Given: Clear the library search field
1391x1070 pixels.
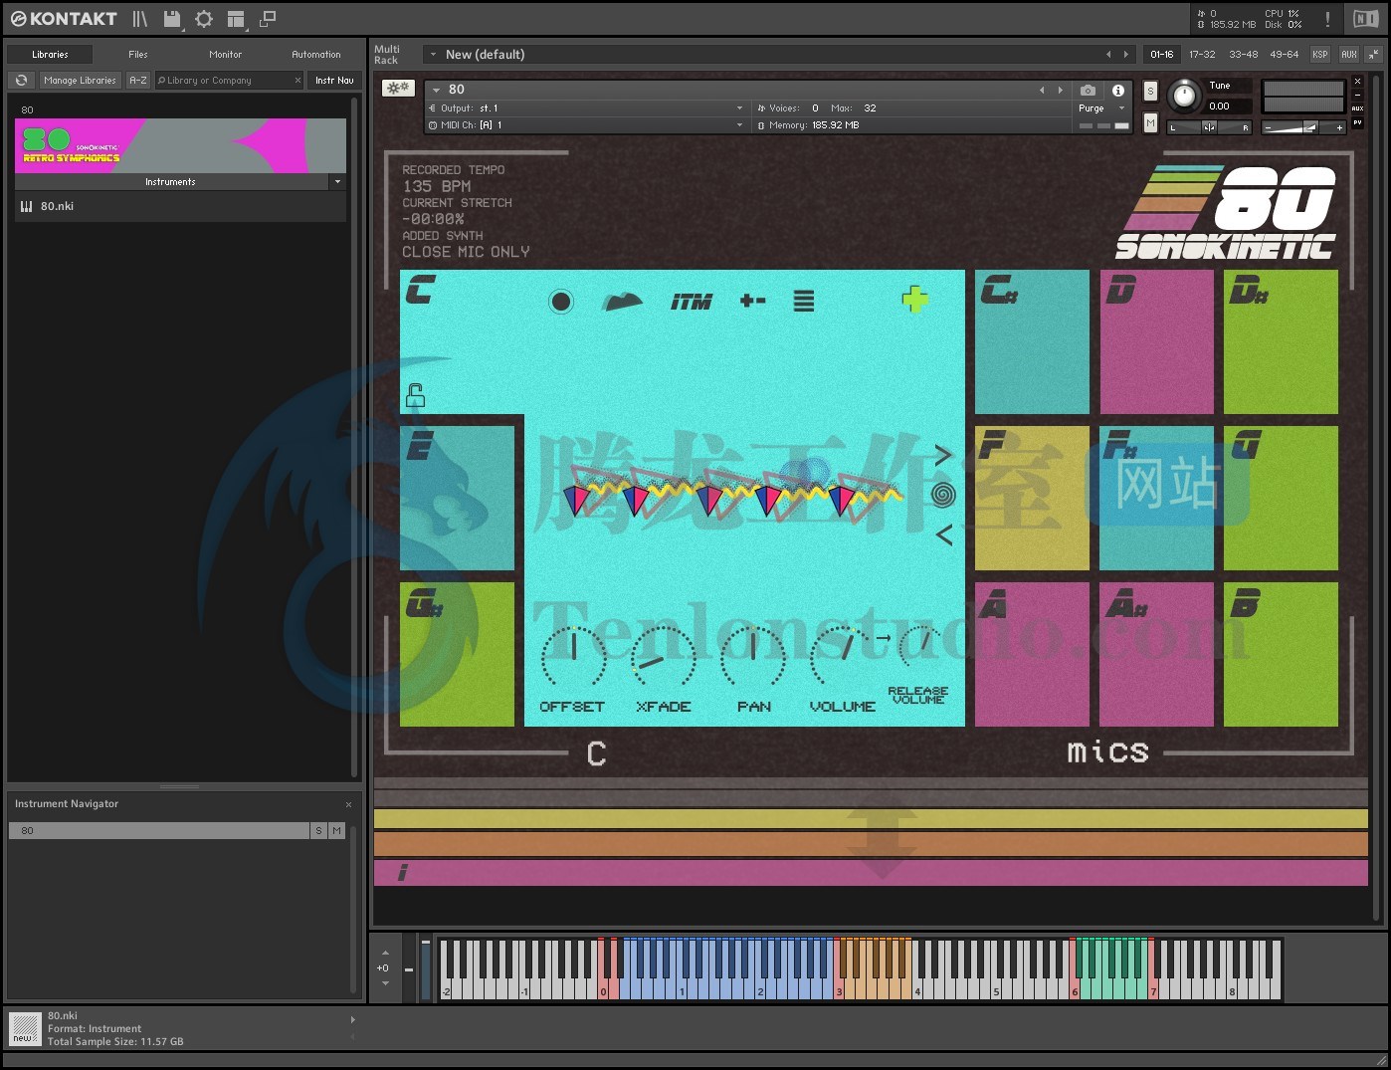Looking at the screenshot, I should click(x=298, y=81).
